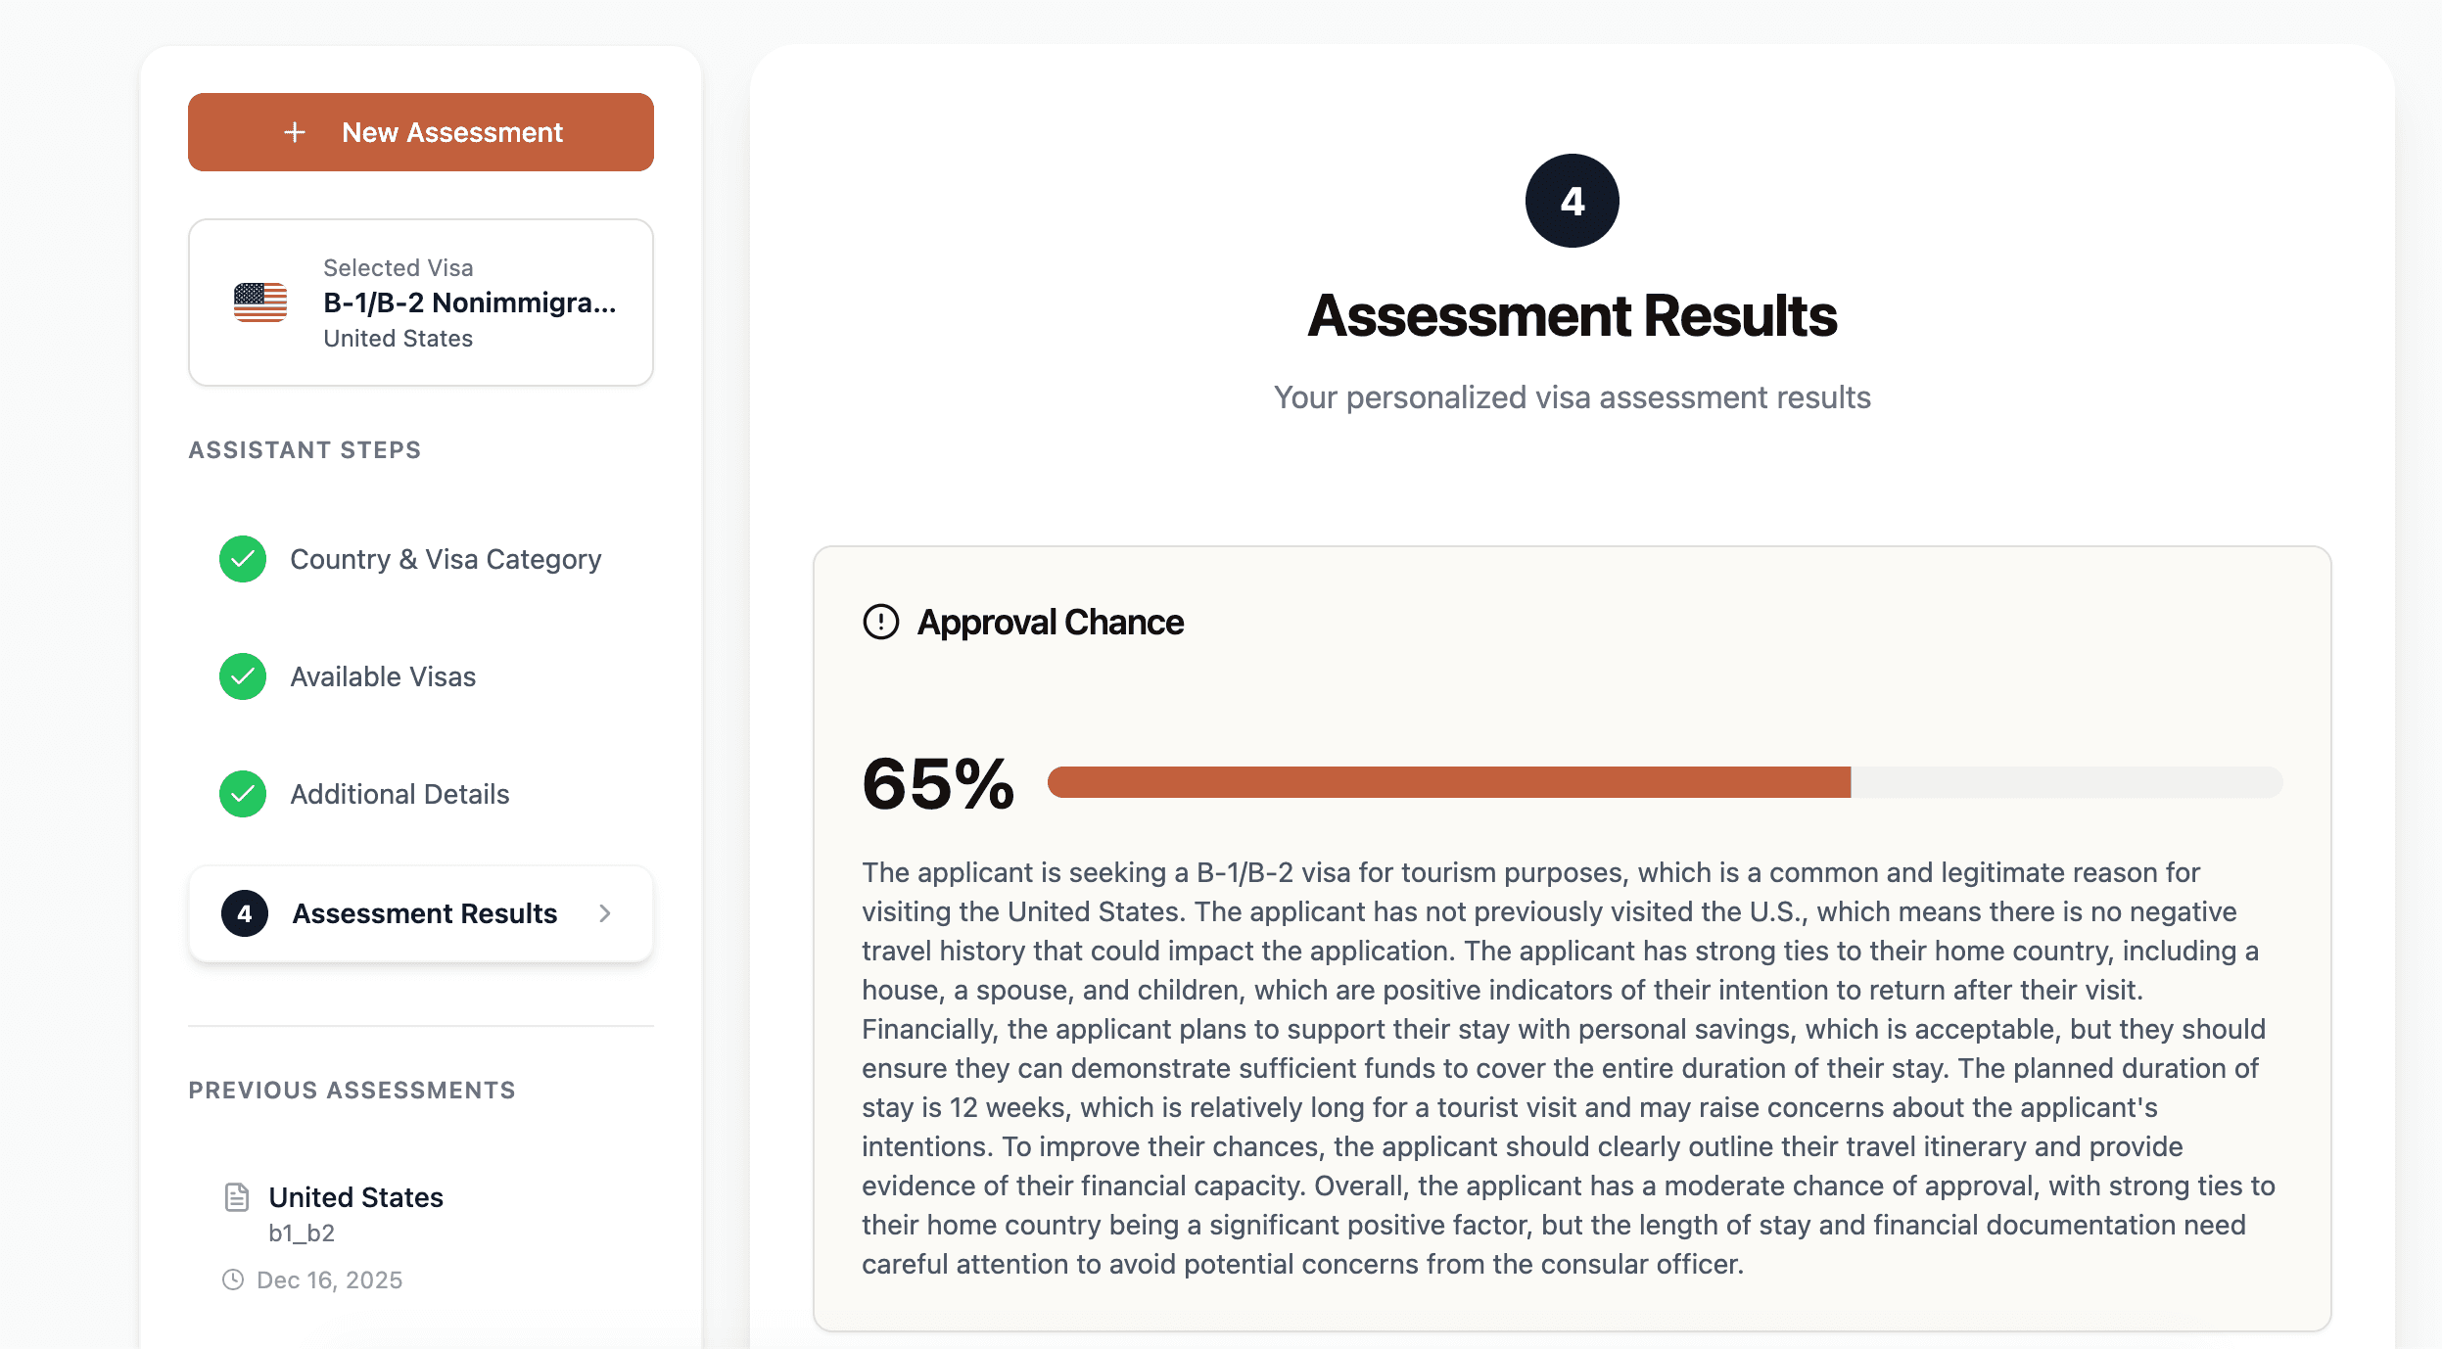The image size is (2442, 1349).
Task: Select the Available Visas step
Action: coord(383,676)
